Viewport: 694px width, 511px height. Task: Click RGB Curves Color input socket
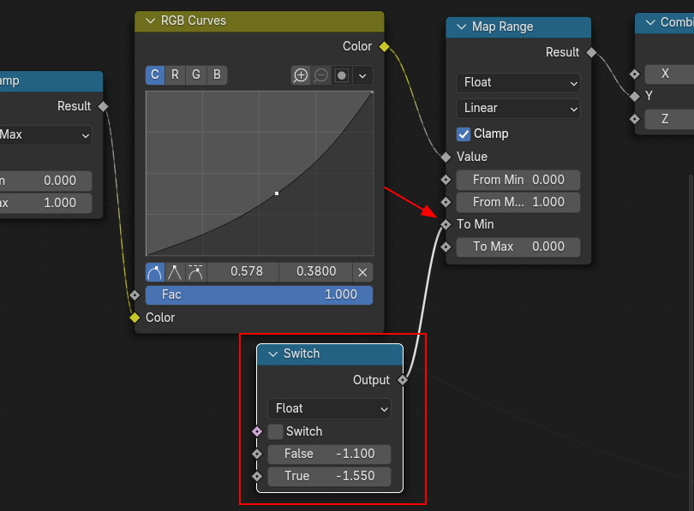click(x=135, y=318)
